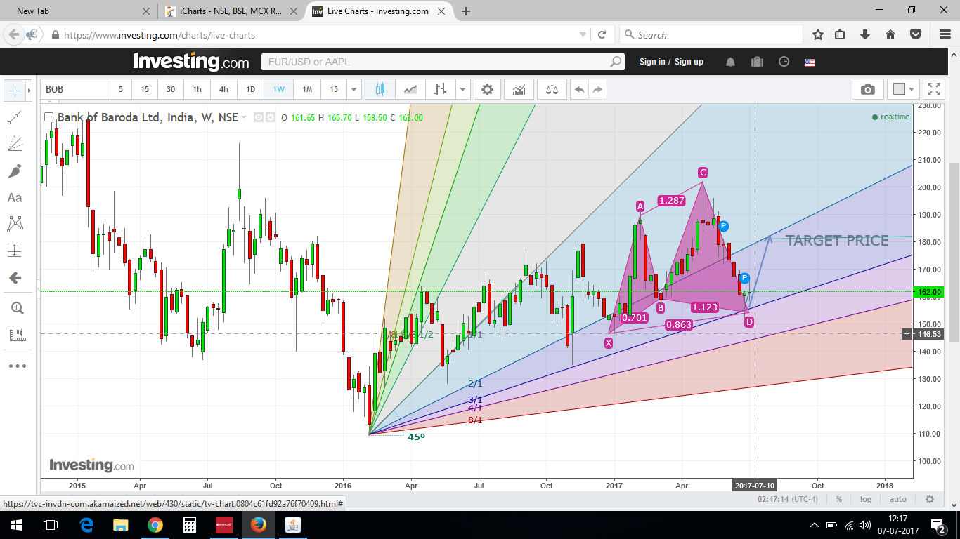Switch to candlestick chart style
The image size is (960, 539).
[380, 90]
